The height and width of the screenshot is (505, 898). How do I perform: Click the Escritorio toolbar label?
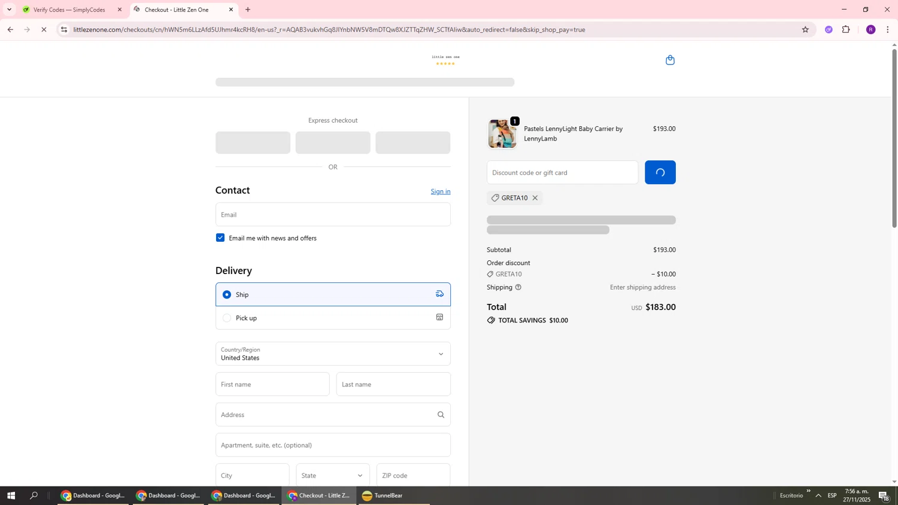[x=791, y=495]
